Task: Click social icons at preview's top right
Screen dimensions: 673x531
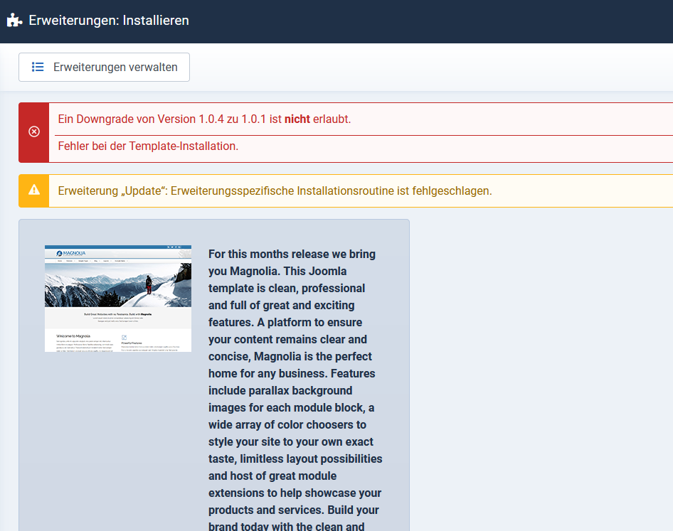Action: [x=175, y=247]
